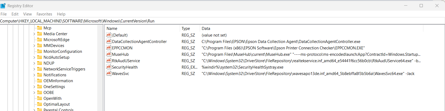
Task: Click the OOBE folder icon
Action: [40, 92]
